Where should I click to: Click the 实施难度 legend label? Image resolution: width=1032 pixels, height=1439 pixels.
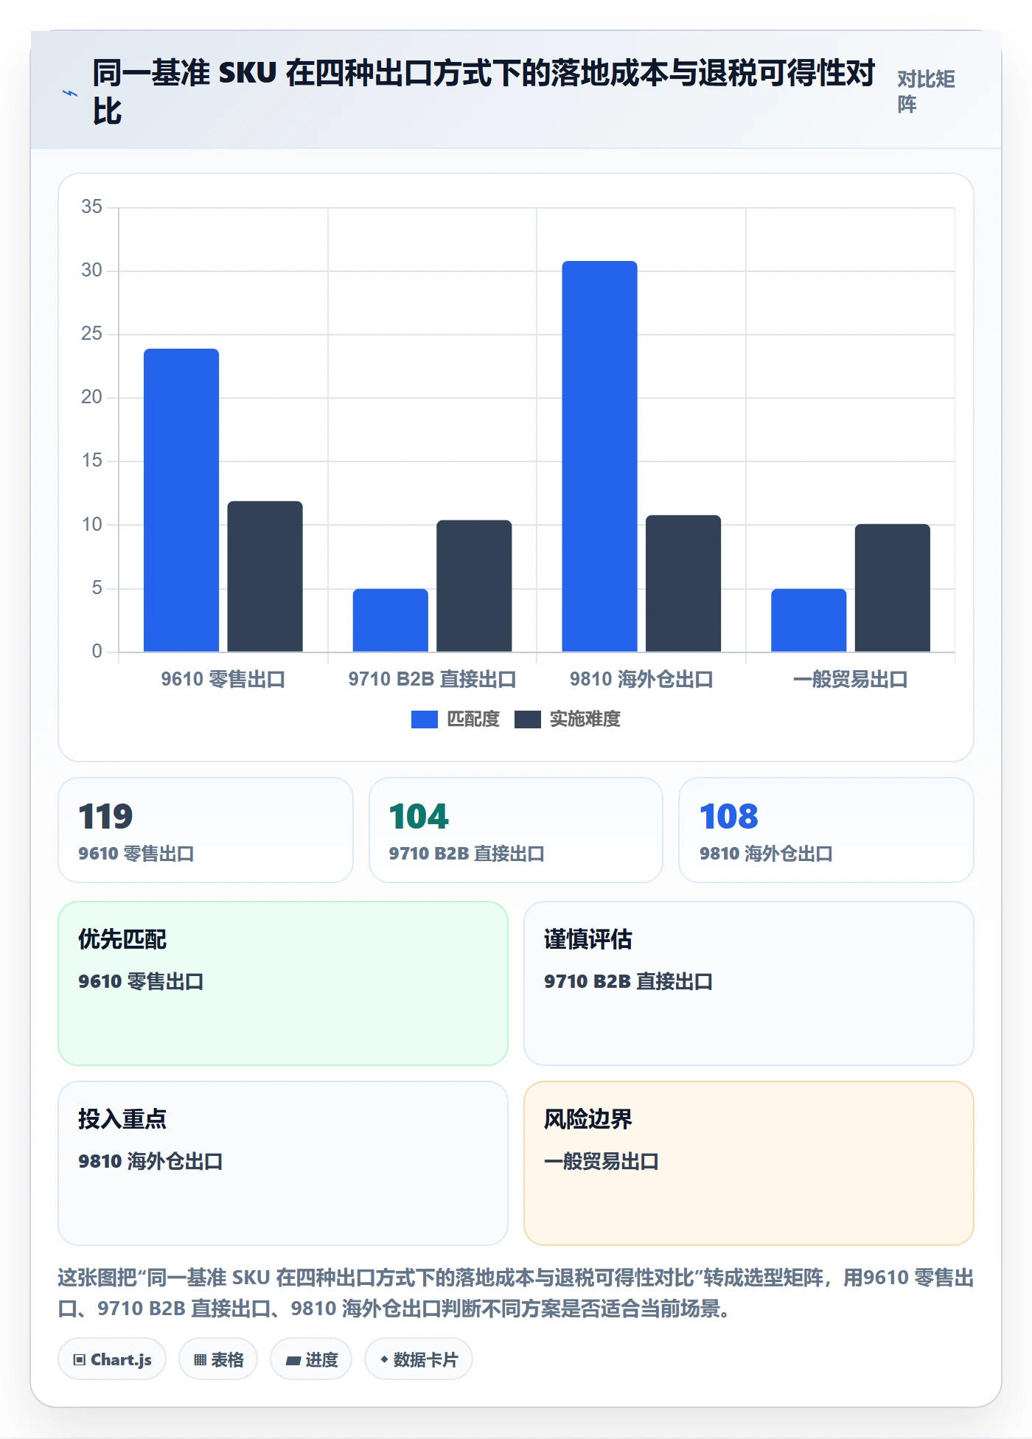(x=585, y=719)
